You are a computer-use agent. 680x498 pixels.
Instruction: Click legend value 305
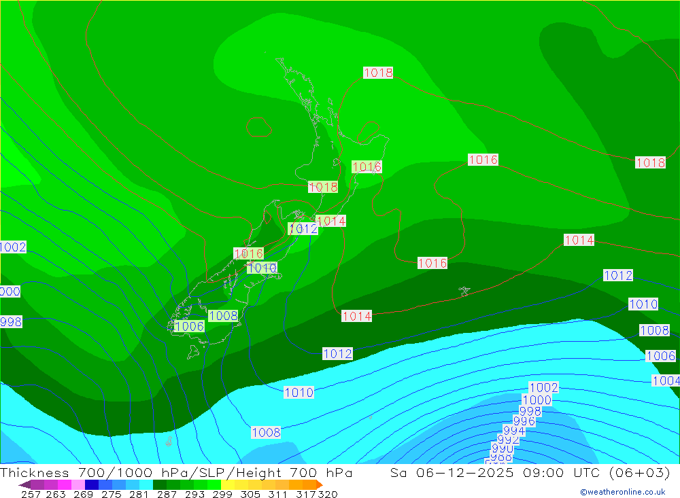pyautogui.click(x=250, y=494)
